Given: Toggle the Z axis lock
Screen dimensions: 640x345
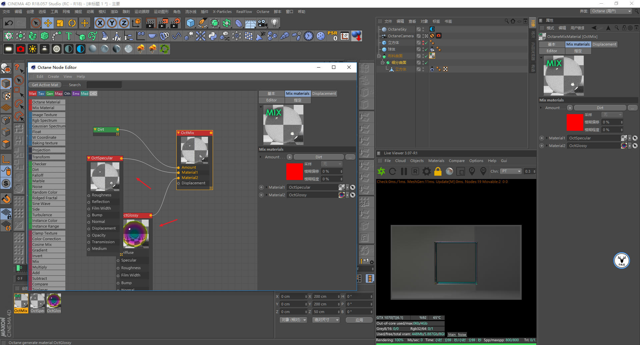Looking at the screenshot, I should pyautogui.click(x=124, y=23).
